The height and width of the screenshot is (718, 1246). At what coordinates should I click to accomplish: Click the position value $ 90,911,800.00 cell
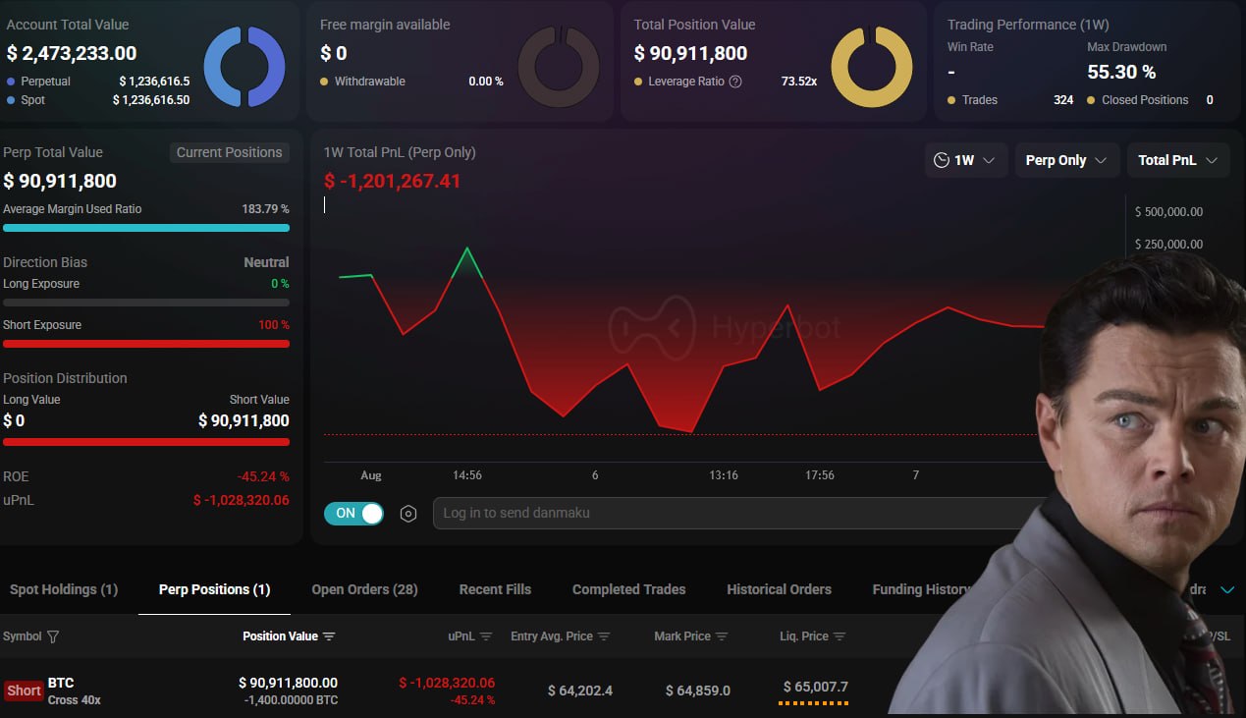click(288, 683)
